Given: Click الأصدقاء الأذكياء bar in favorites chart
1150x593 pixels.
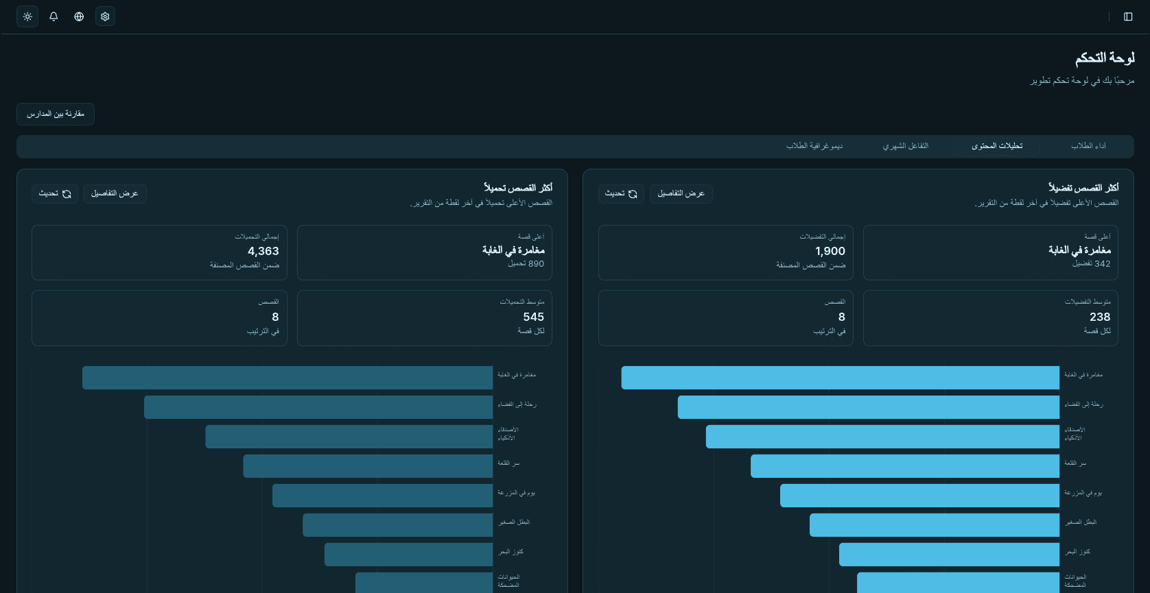Looking at the screenshot, I should (883, 437).
